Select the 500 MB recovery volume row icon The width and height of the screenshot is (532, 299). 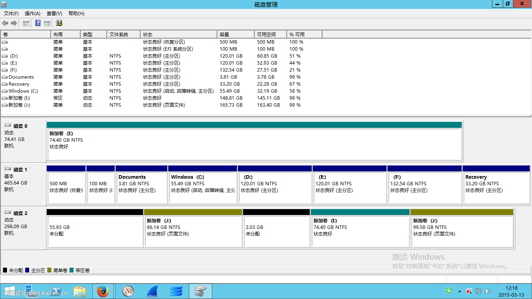click(x=5, y=42)
